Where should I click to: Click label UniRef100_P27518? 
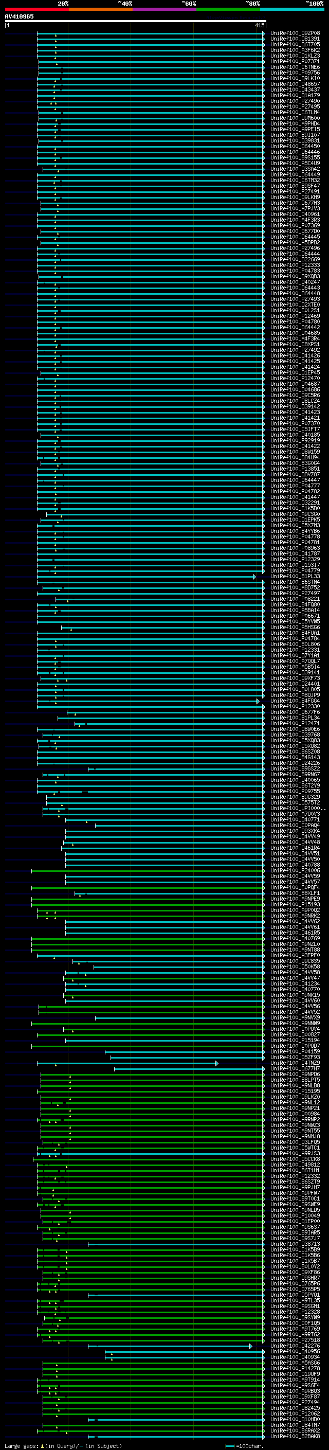click(x=295, y=1340)
